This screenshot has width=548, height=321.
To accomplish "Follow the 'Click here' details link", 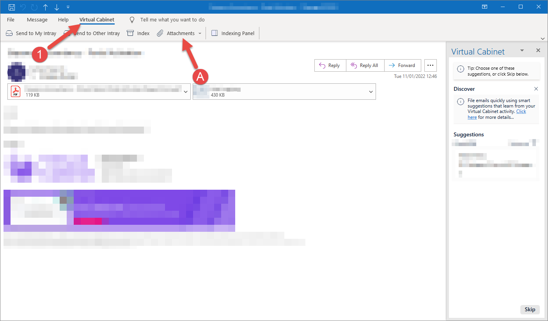I will pyautogui.click(x=498, y=114).
